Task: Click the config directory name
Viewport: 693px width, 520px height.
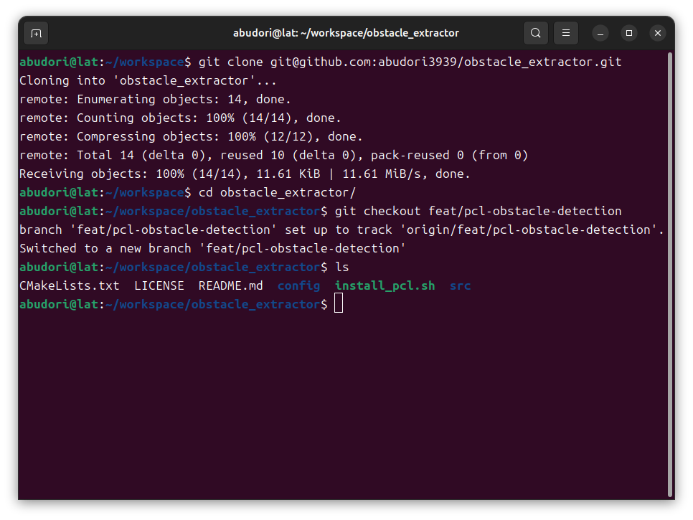Action: pos(298,286)
